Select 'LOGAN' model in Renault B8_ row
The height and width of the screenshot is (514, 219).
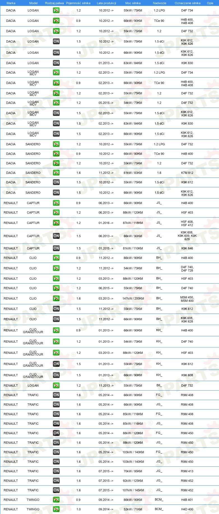[x=33, y=385]
